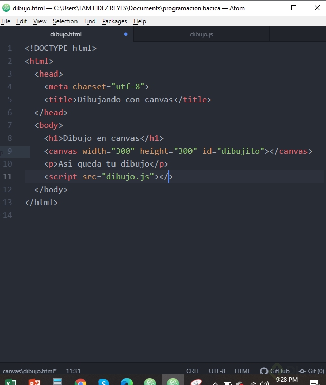Click the closing </body> tag

(x=51, y=190)
